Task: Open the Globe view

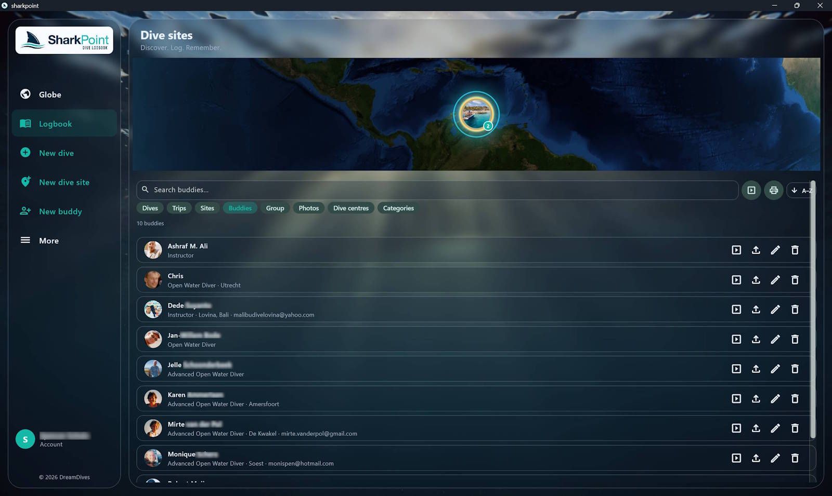Action: coord(50,95)
